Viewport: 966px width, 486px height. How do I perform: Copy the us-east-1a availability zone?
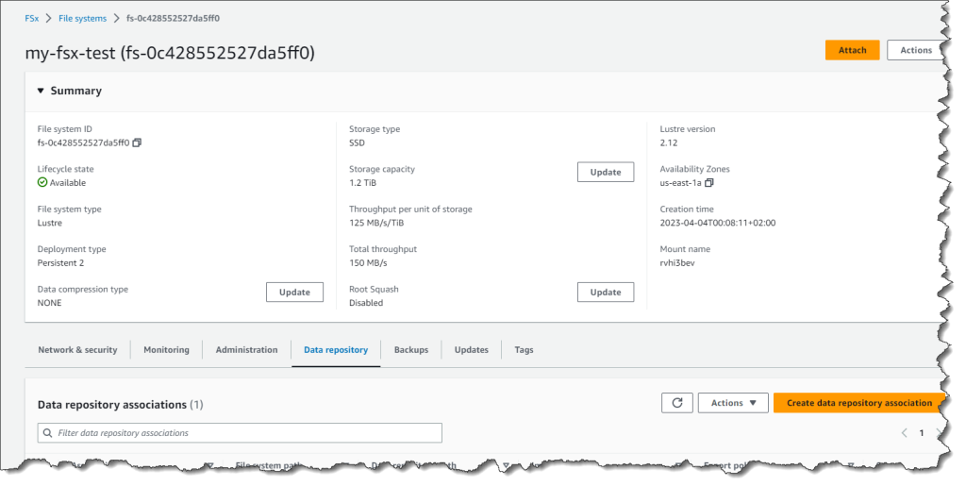pos(709,183)
